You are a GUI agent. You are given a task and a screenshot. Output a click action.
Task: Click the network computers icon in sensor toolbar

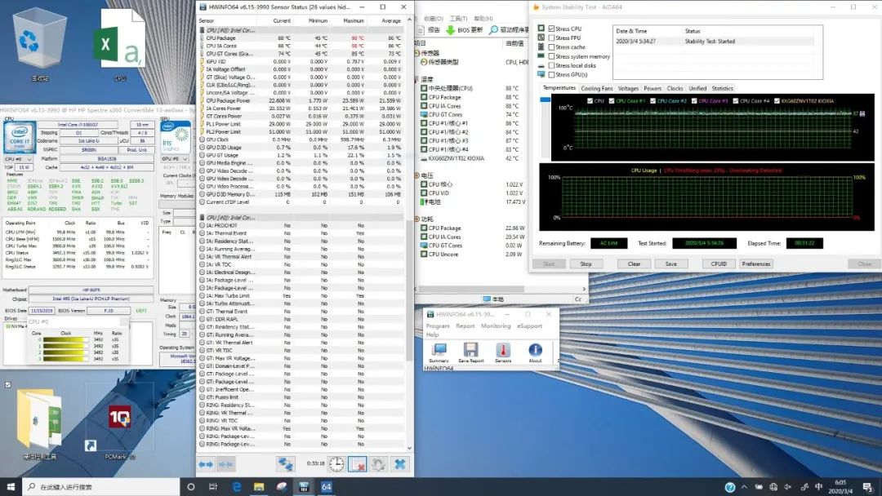[x=286, y=464]
